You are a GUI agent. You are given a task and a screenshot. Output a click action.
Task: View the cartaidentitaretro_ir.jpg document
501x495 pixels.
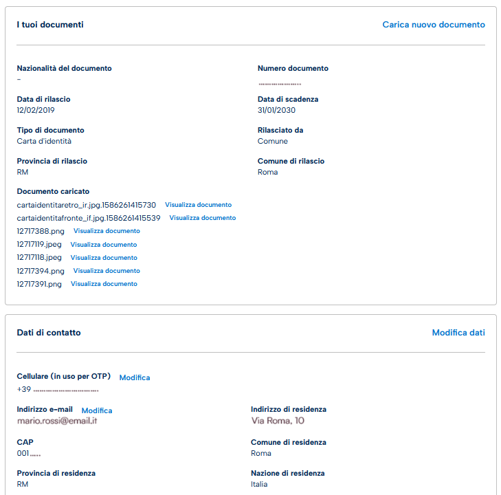[198, 205]
